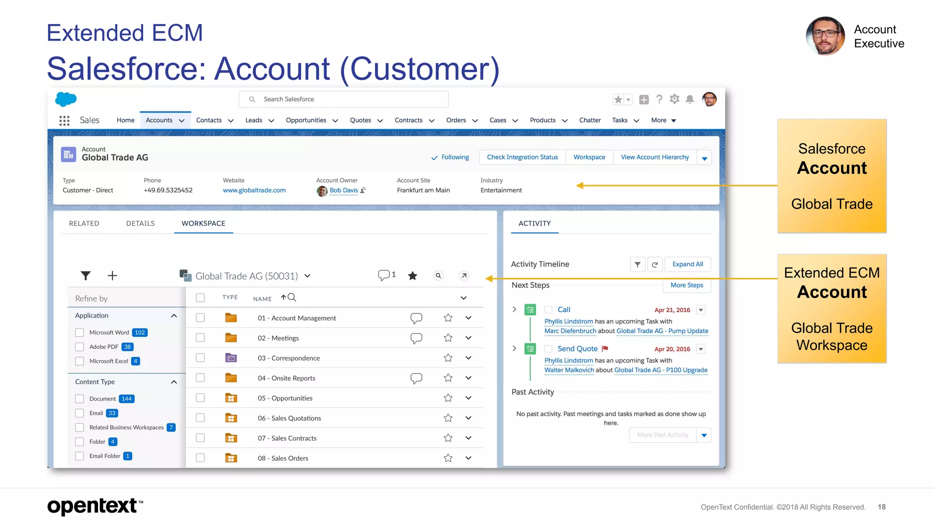Click the global actions plus icon
The width and height of the screenshot is (934, 525).
pos(644,99)
